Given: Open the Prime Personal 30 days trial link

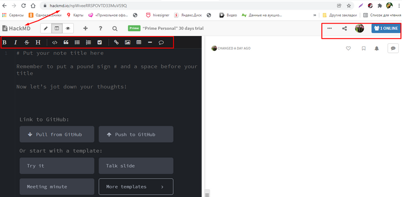Looking at the screenshot, I should coord(173,28).
